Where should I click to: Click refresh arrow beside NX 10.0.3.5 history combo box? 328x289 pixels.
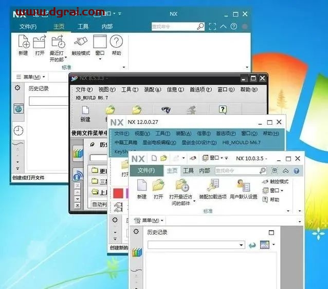tap(252, 245)
